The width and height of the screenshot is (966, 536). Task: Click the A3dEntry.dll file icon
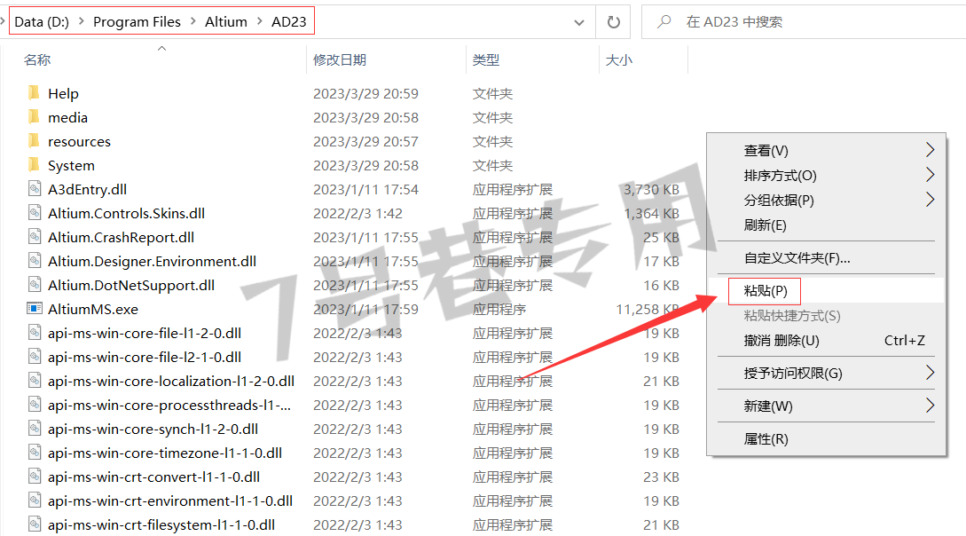click(x=35, y=189)
